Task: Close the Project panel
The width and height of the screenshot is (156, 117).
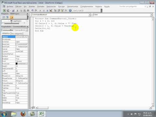Action: tap(27, 14)
